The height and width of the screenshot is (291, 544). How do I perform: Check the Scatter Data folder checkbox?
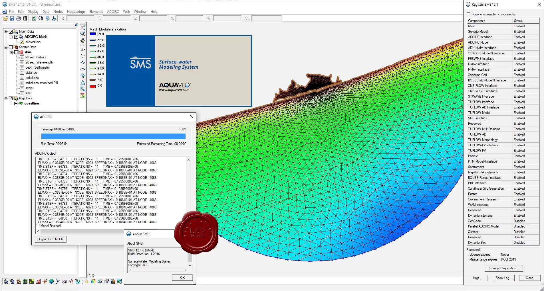pyautogui.click(x=11, y=47)
